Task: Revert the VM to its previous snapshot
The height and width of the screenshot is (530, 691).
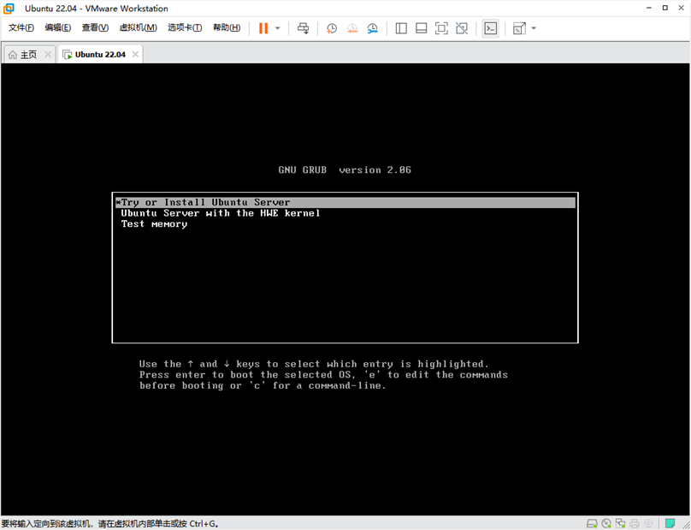Action: point(352,28)
